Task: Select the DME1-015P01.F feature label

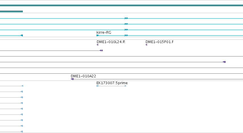Action: (160, 42)
